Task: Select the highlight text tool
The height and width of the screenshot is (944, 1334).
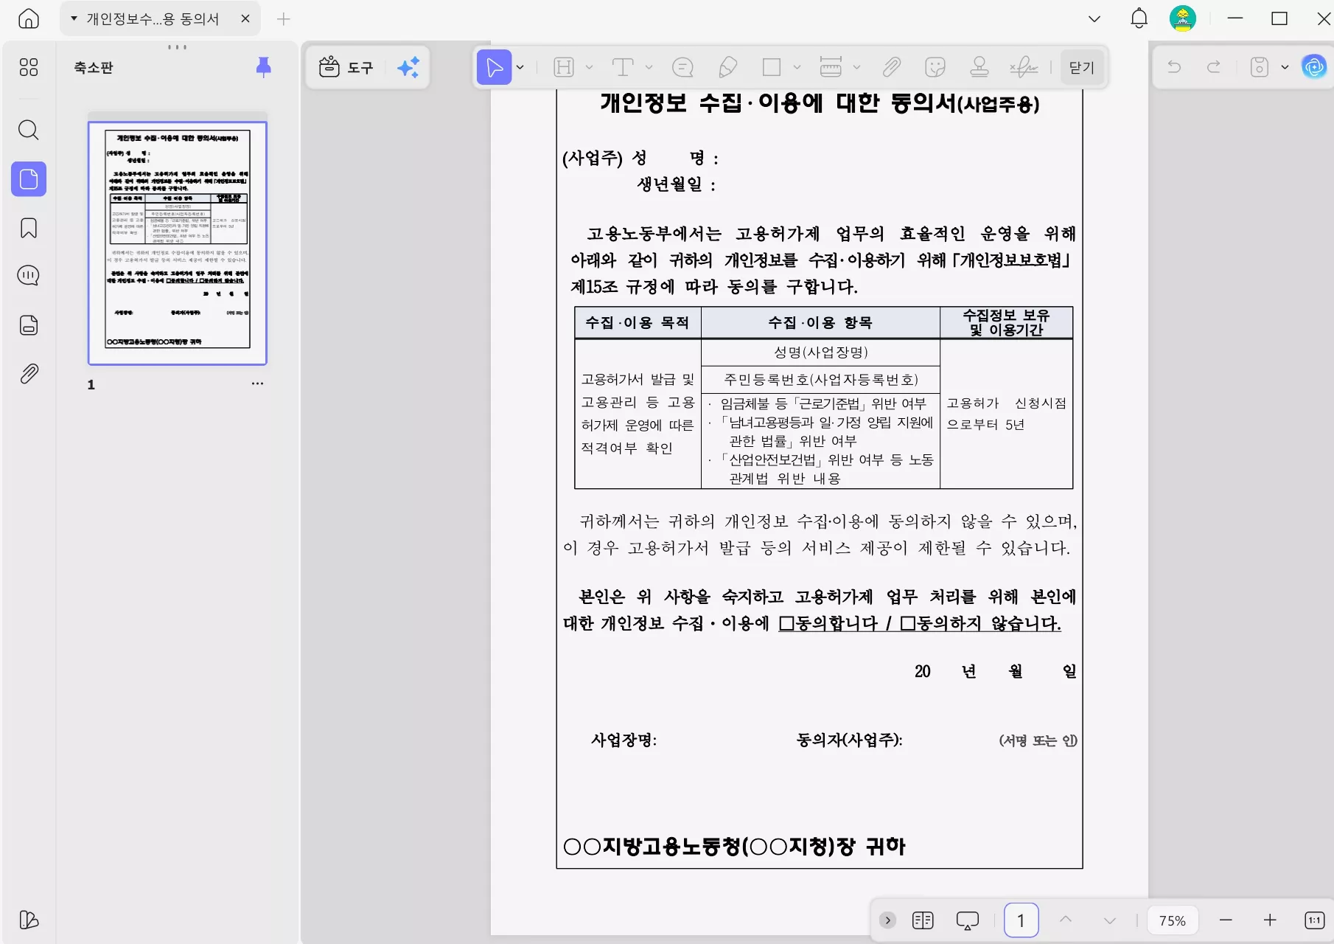Action: click(564, 68)
